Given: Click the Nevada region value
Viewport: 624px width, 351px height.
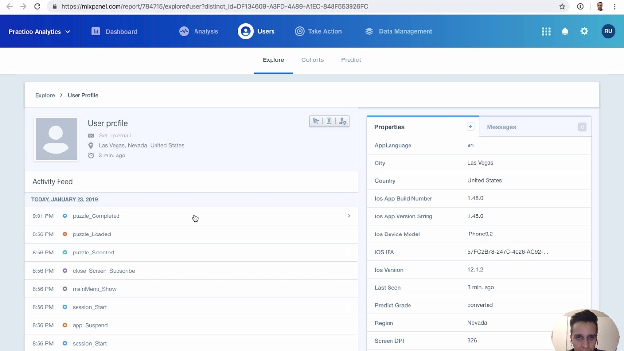Looking at the screenshot, I should [x=477, y=323].
